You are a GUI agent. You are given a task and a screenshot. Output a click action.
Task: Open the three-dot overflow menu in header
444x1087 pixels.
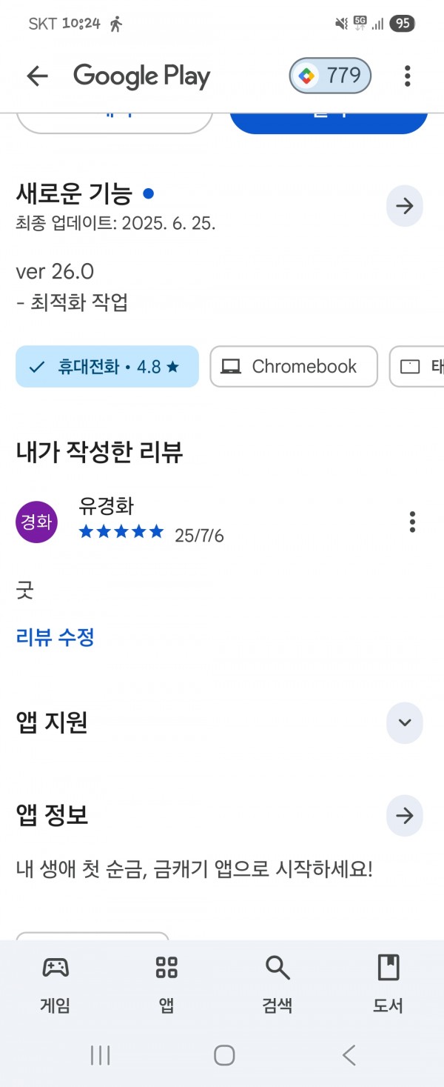pyautogui.click(x=407, y=76)
